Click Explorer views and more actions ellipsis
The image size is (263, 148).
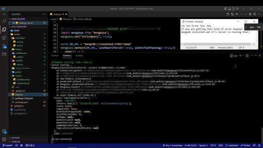[x=44, y=14]
